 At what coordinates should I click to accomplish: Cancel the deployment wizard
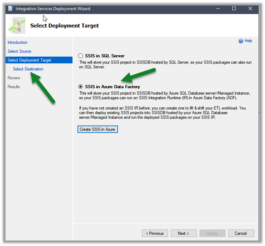(x=241, y=233)
